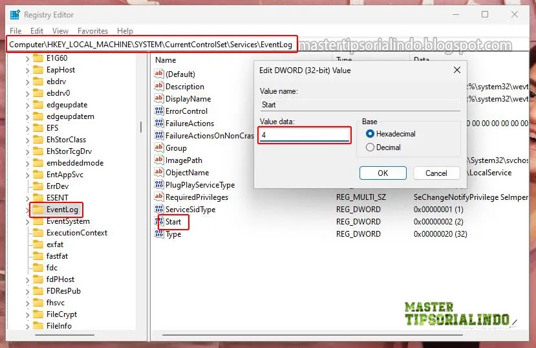Select the edgeupdatem tree key
The image size is (536, 348).
(70, 116)
